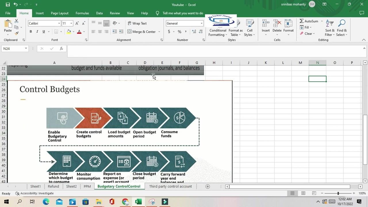This screenshot has height=207, width=368.
Task: Toggle Underline formatting
Action: pyautogui.click(x=44, y=32)
